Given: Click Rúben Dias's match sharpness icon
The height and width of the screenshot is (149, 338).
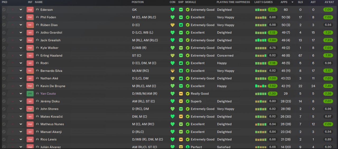Looking at the screenshot, I should (x=181, y=25).
